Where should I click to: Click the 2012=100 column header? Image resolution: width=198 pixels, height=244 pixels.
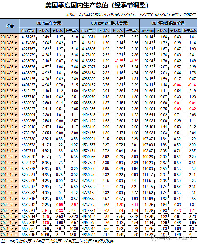click(x=147, y=31)
